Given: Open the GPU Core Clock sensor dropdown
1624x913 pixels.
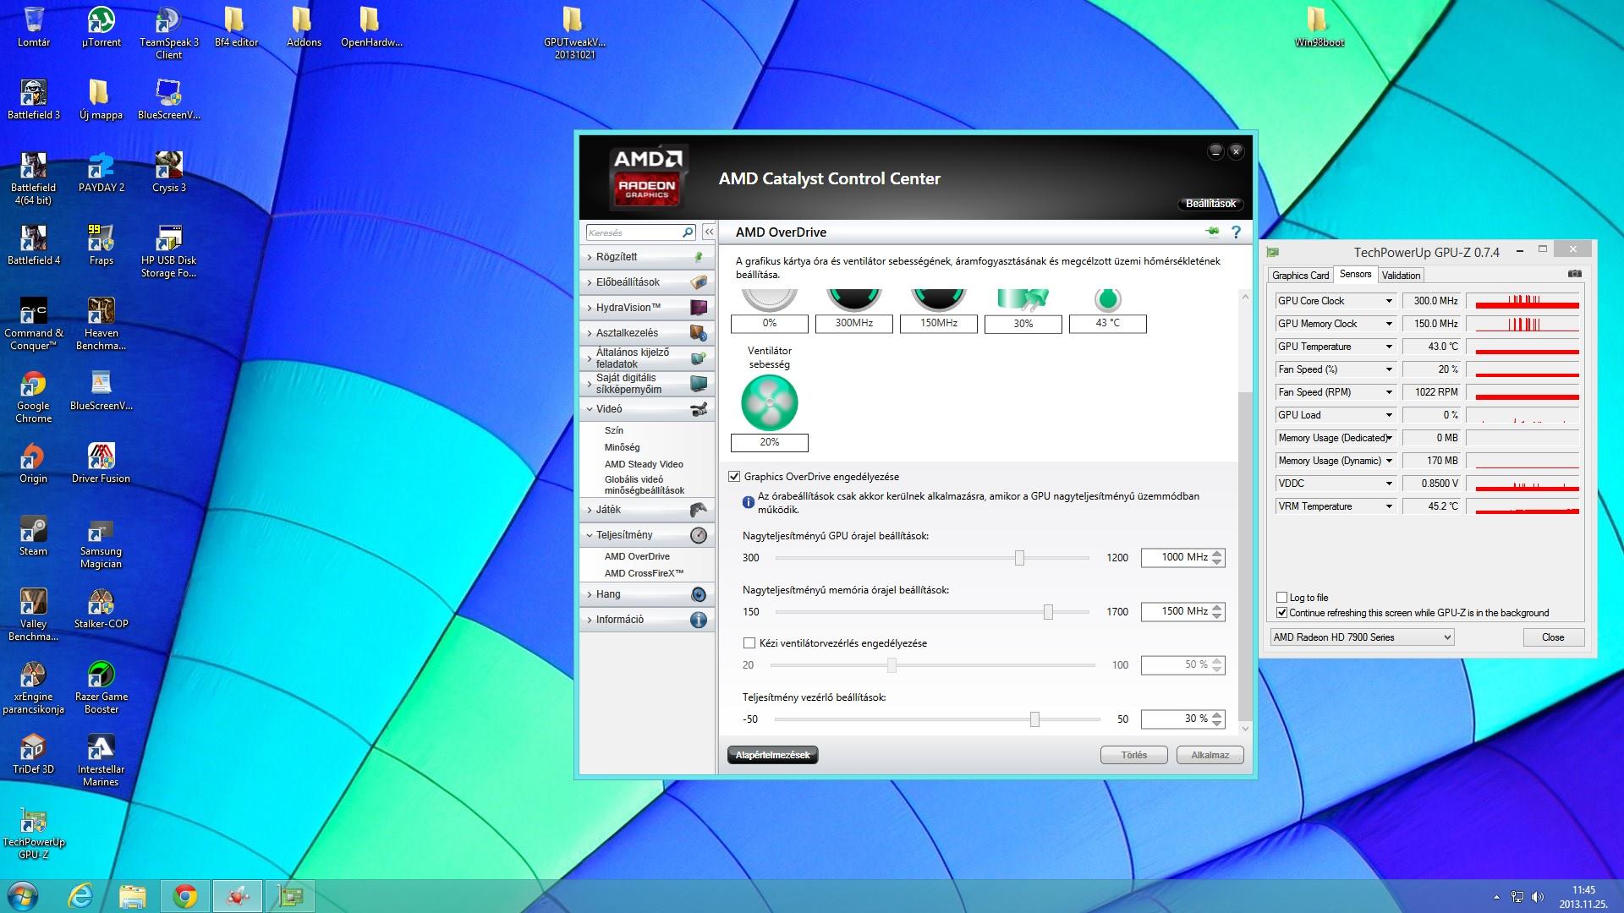Looking at the screenshot, I should [x=1389, y=301].
